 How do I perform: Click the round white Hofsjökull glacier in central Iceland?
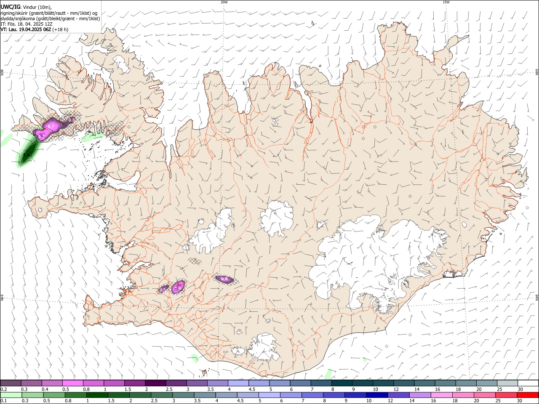[277, 218]
